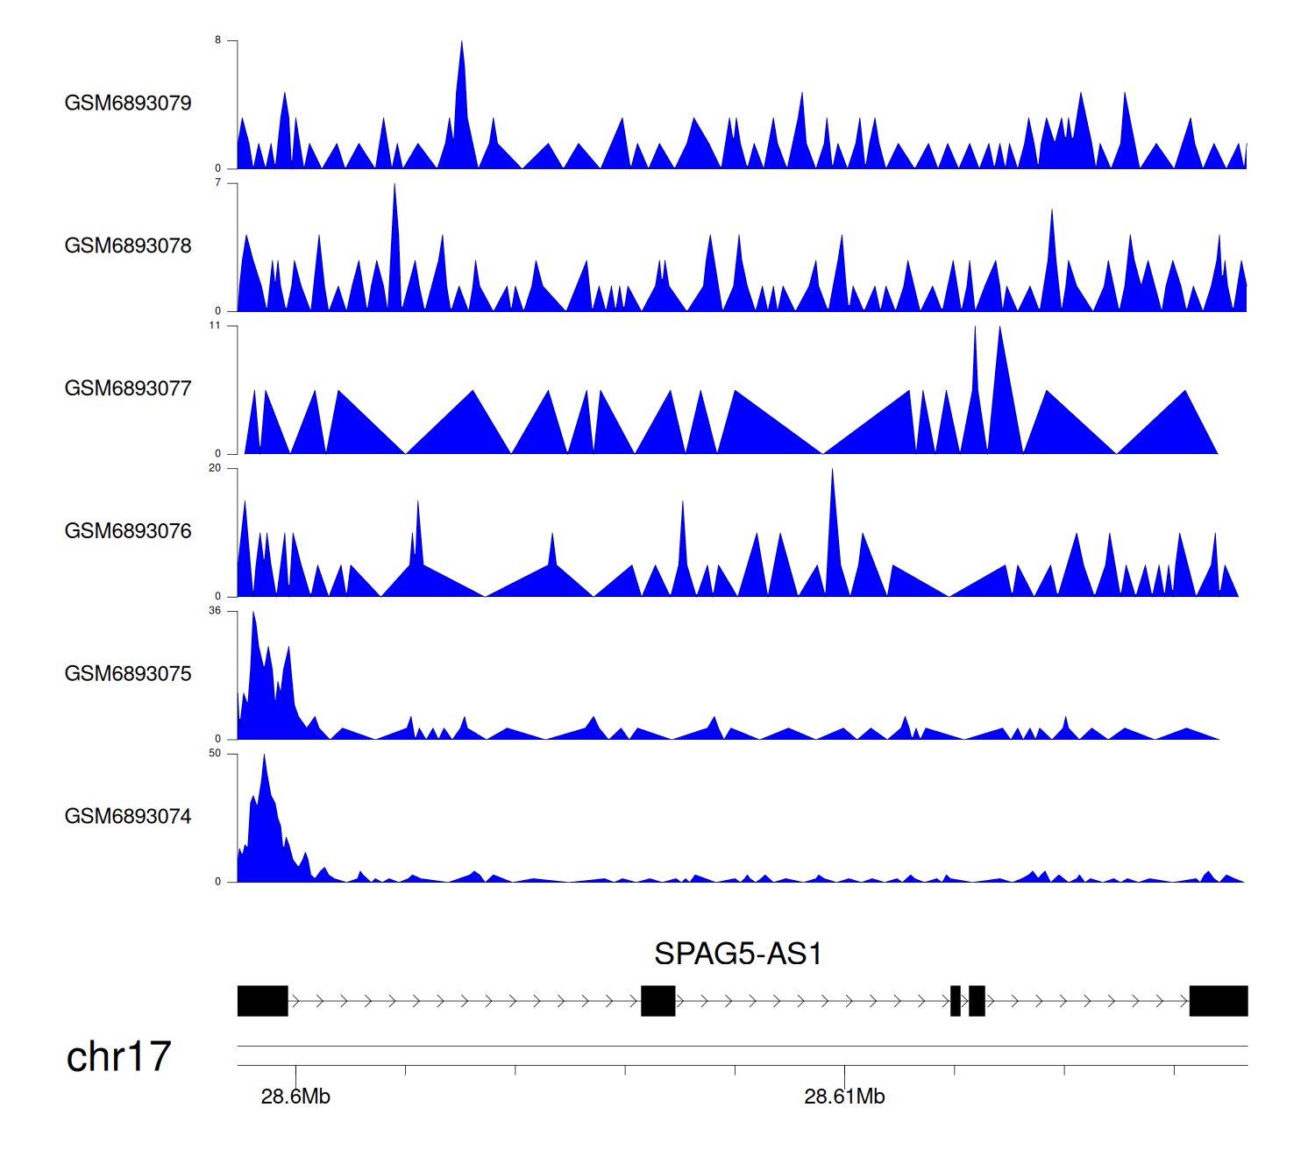Click the 28.61Mb axis position label
1315x1157 pixels.
tap(844, 1097)
